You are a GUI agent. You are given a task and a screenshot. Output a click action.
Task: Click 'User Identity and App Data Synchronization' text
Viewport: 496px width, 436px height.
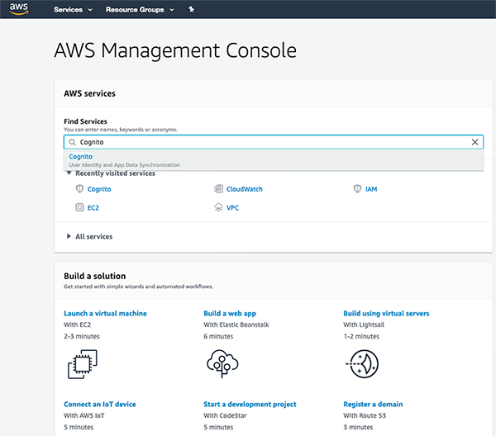point(124,165)
